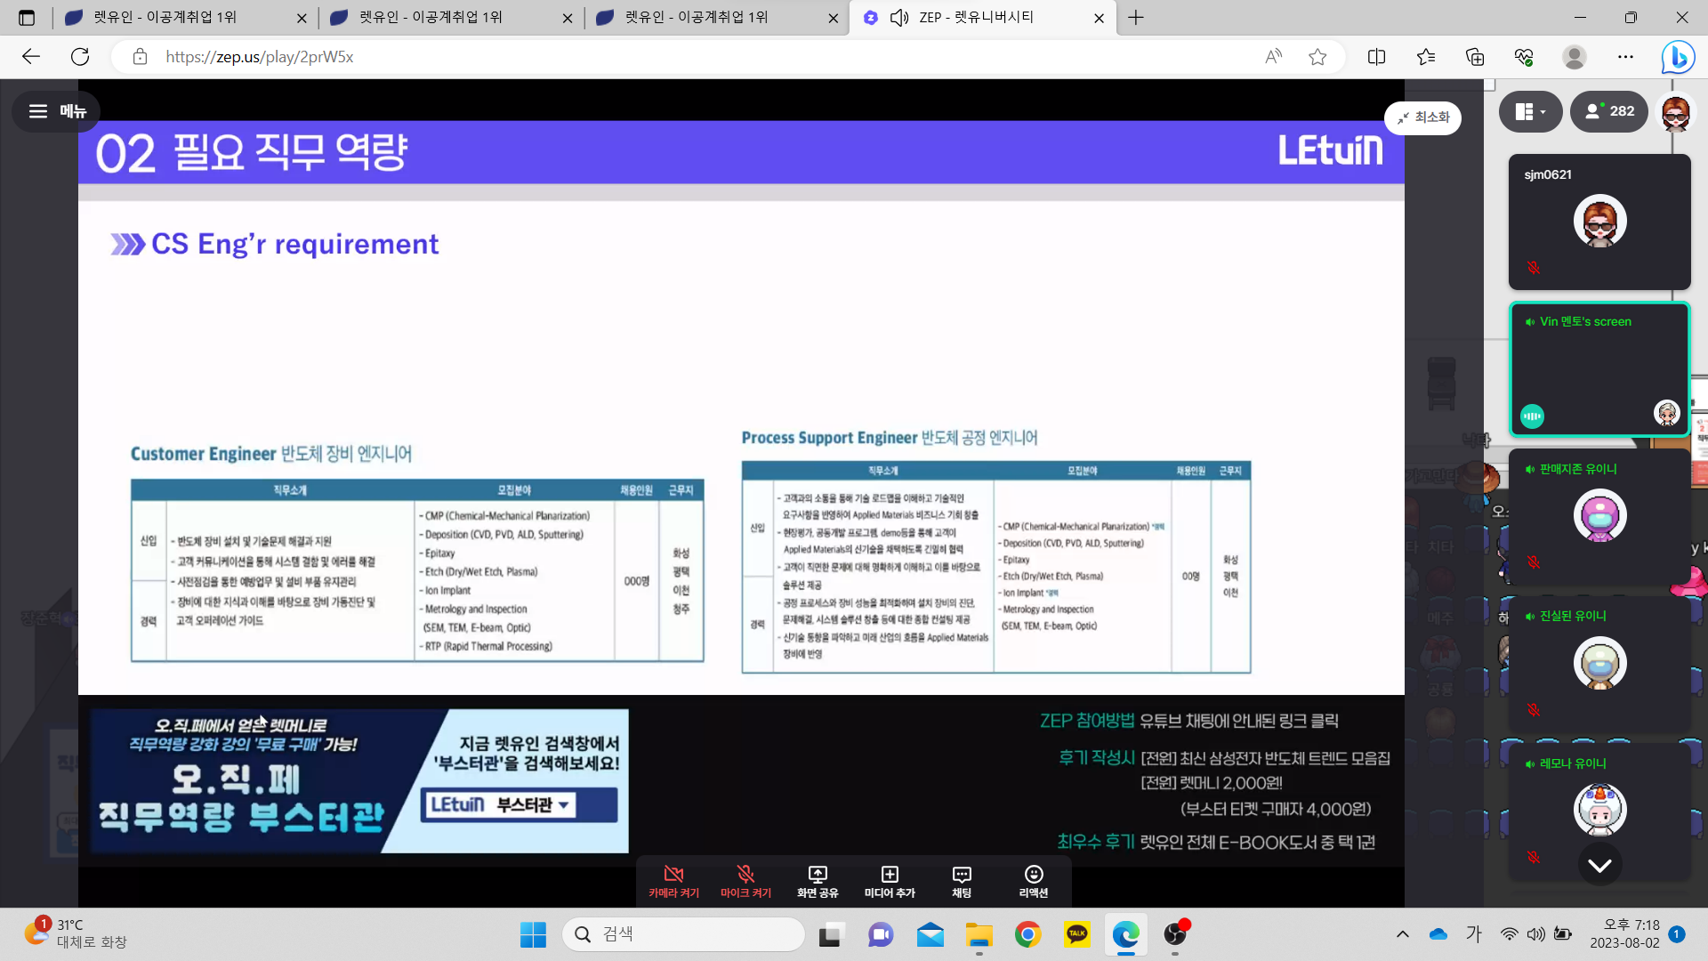Click the 최소화 minimize screen button
Screen dimensions: 1708x961
pyautogui.click(x=1422, y=117)
